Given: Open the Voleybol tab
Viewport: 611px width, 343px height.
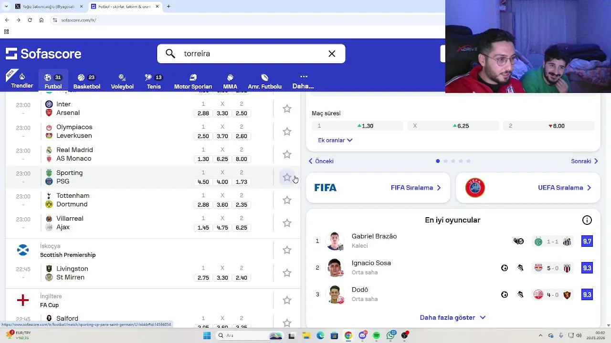Looking at the screenshot, I should point(122,81).
